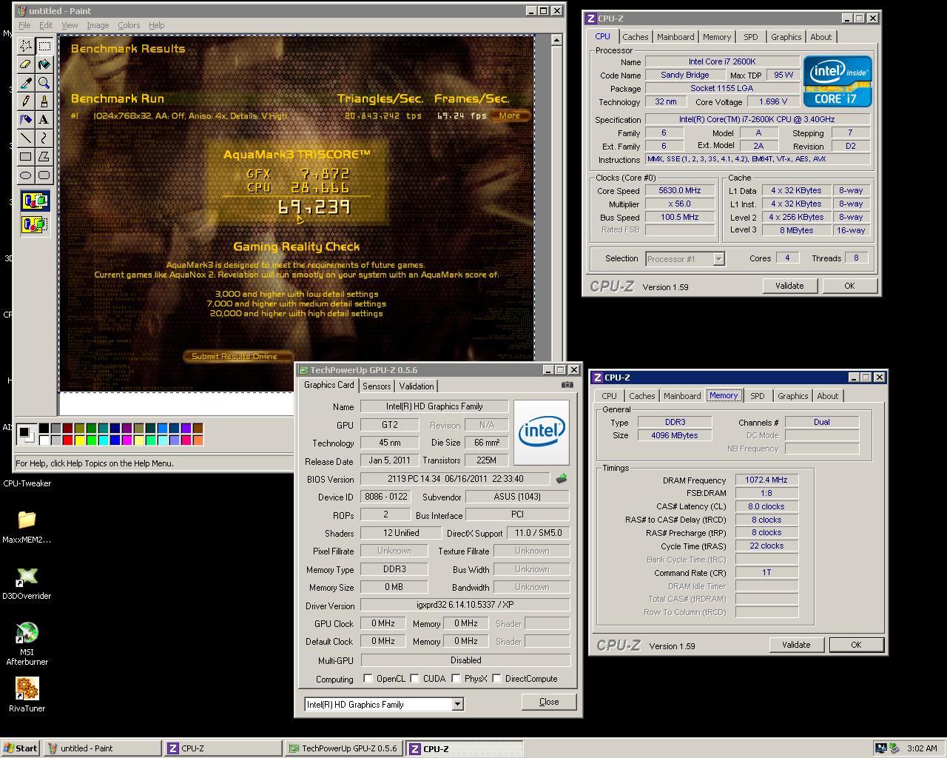
Task: Click the Core Speed 5630.0 MHz field
Action: tap(679, 191)
